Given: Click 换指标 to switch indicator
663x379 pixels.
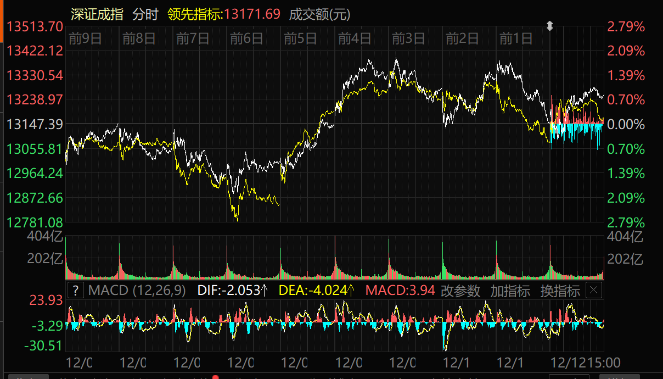Looking at the screenshot, I should pyautogui.click(x=560, y=291).
